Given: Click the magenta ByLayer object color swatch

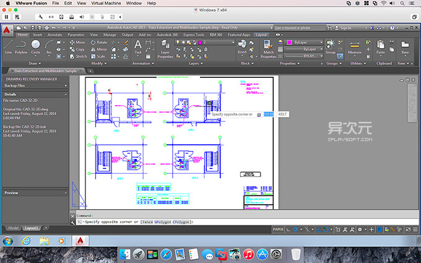Looking at the screenshot, I should (289, 43).
